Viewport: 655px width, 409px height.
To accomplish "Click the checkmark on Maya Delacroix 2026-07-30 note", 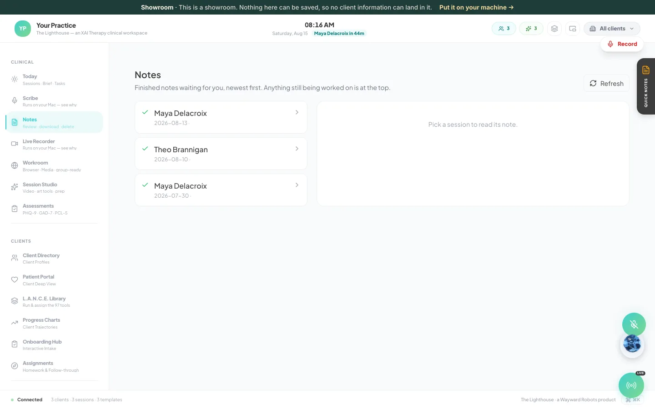I will [145, 185].
